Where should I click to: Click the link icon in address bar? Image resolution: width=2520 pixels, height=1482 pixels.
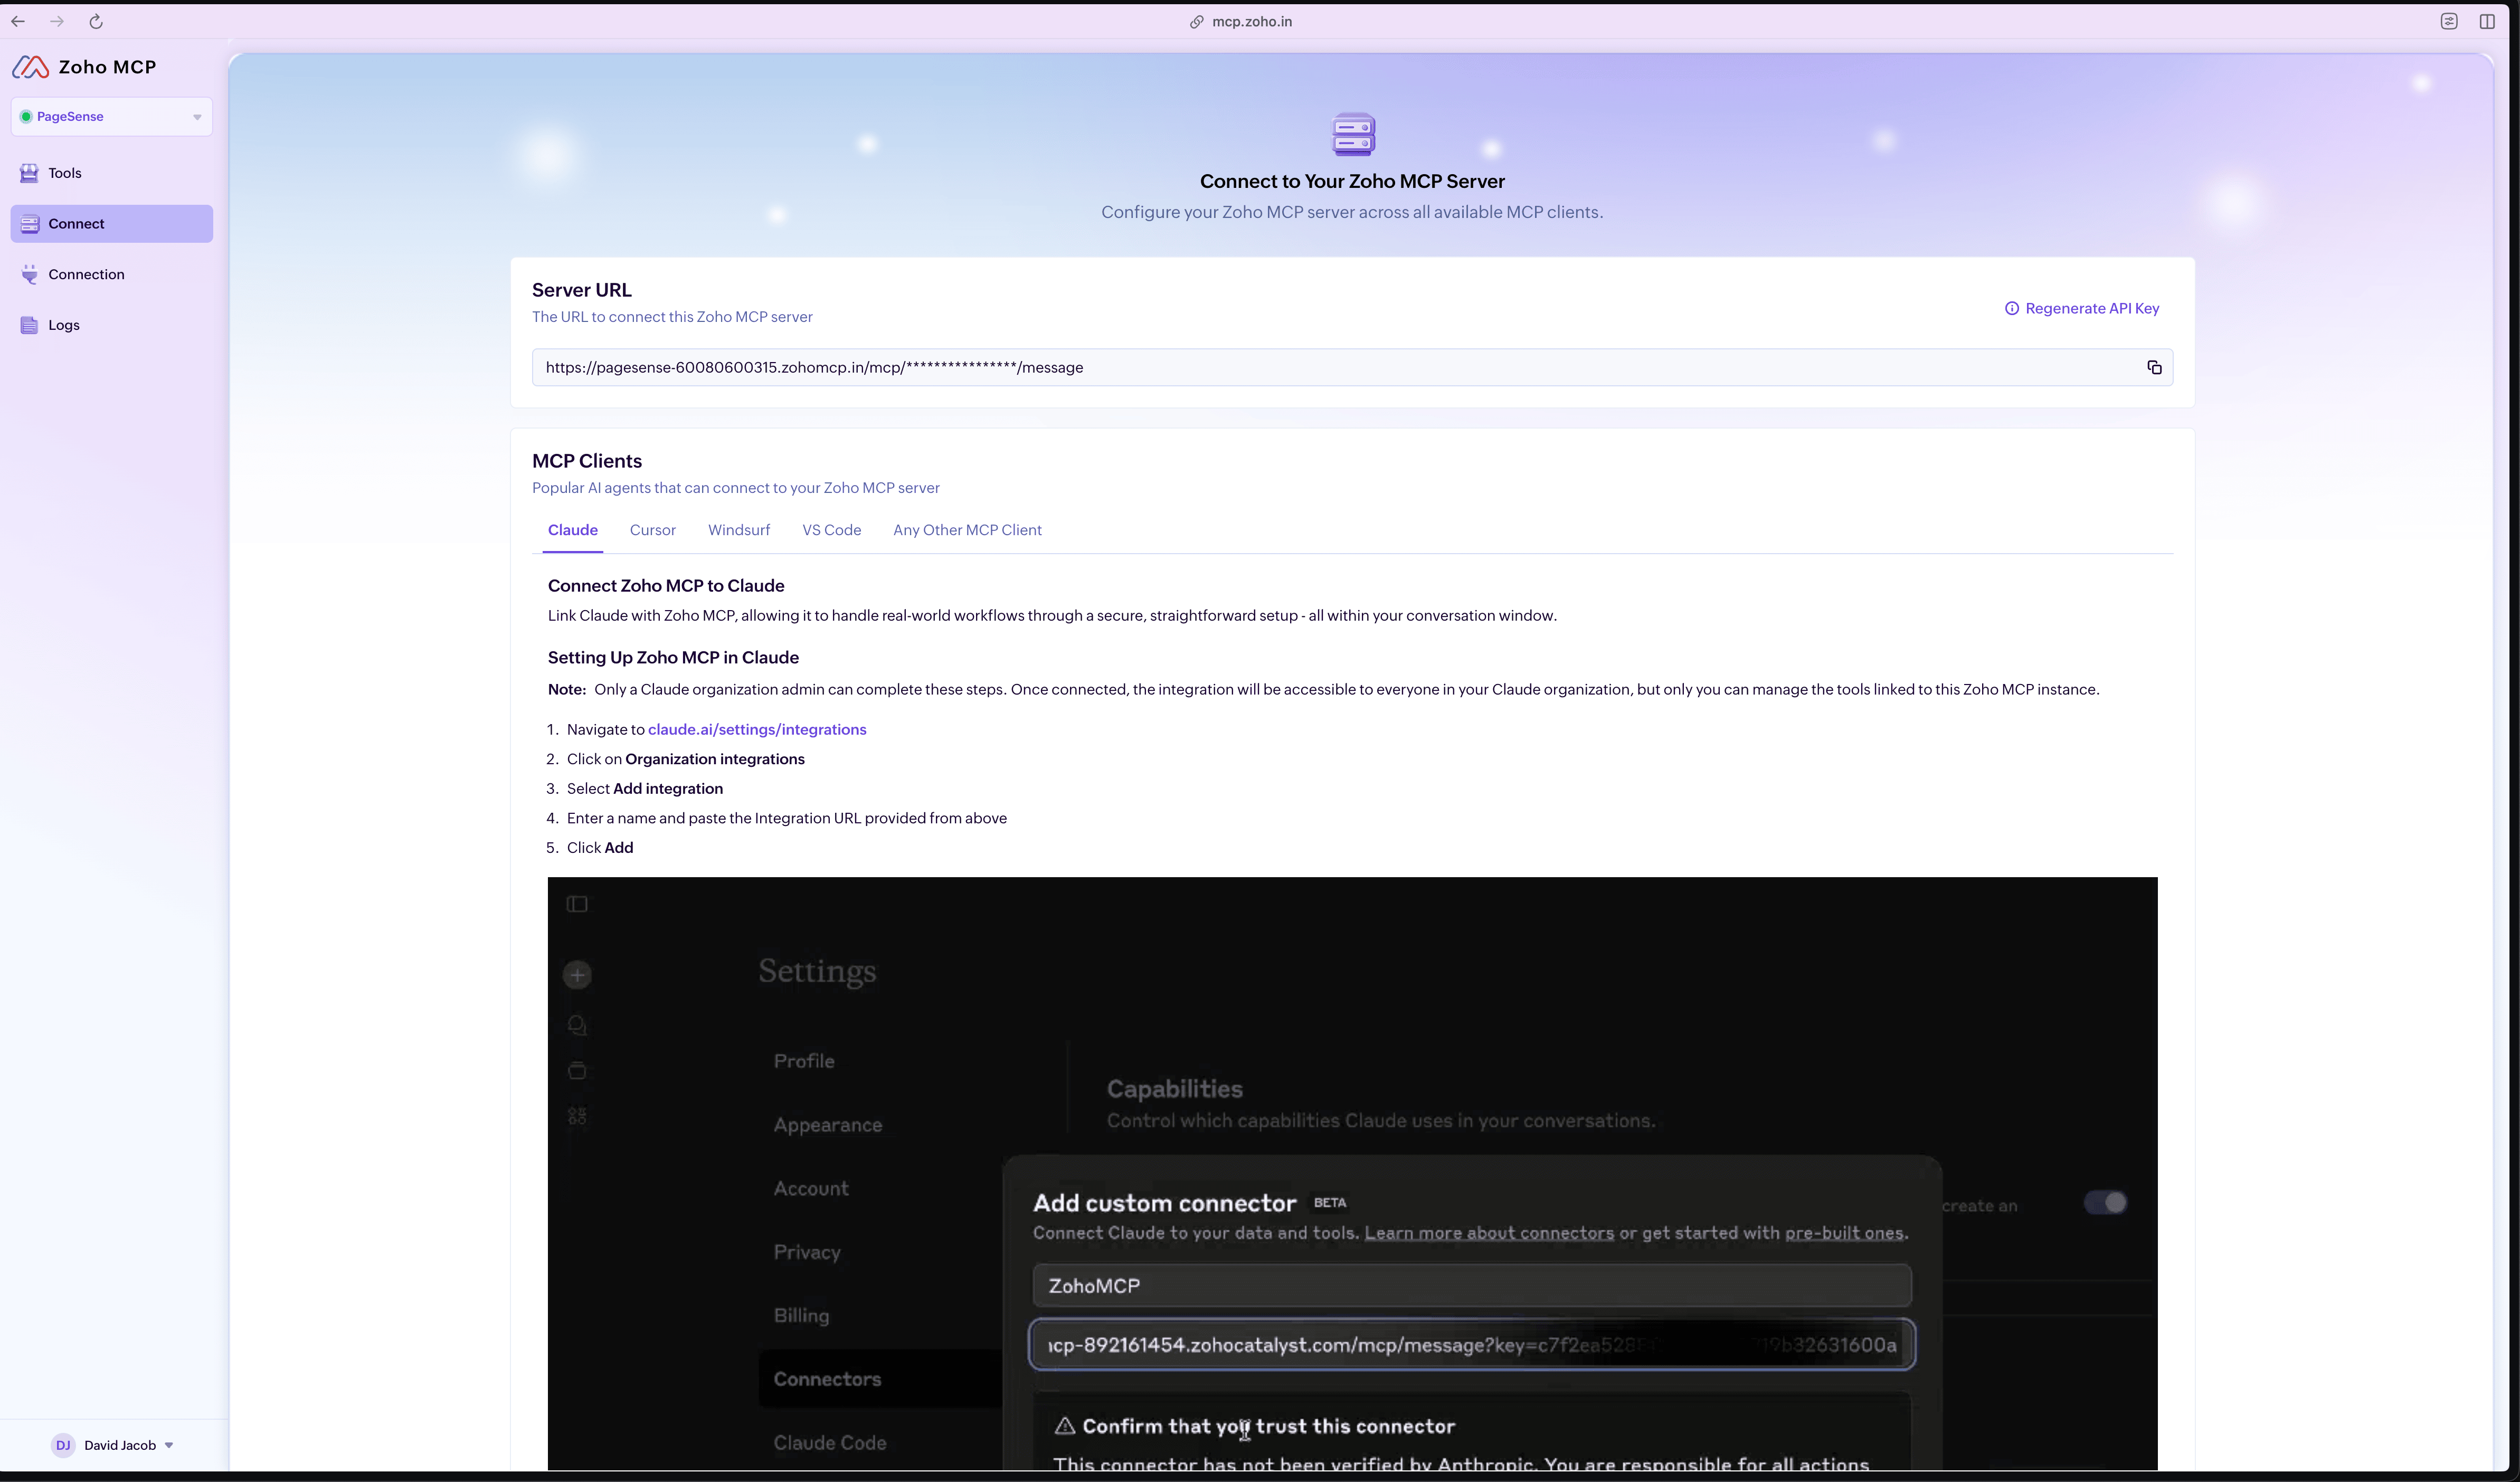(1196, 22)
